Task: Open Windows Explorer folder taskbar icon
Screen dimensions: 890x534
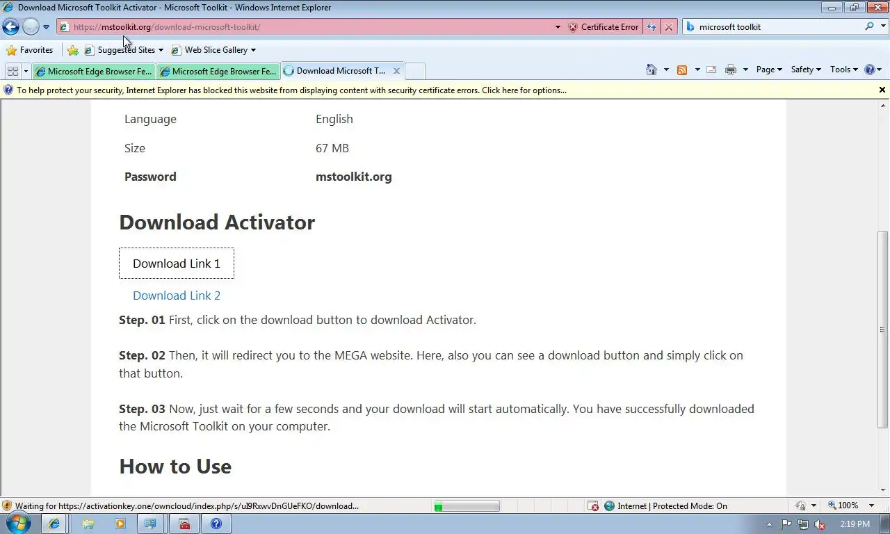Action: [88, 524]
